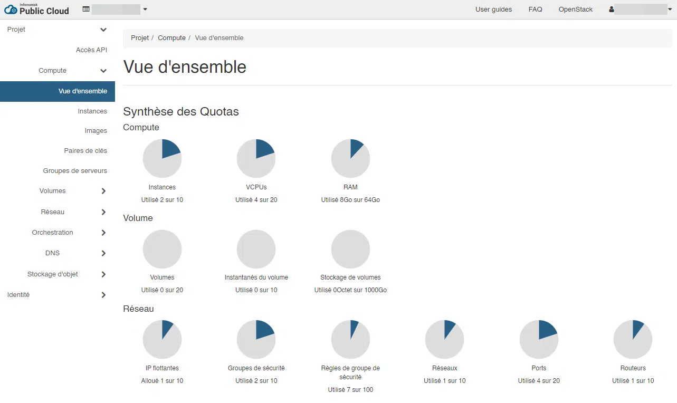Click Compute in the breadcrumb
Image resolution: width=677 pixels, height=403 pixels.
tap(171, 38)
